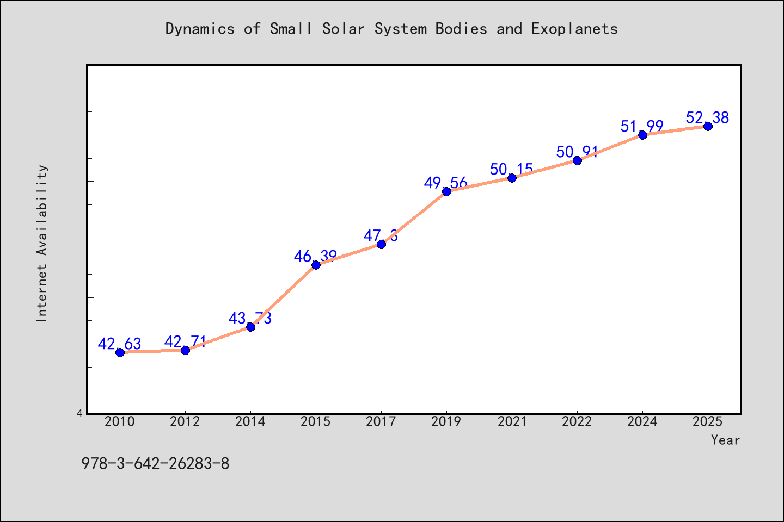Click the 50.15 value label
The width and height of the screenshot is (784, 522).
click(x=512, y=170)
